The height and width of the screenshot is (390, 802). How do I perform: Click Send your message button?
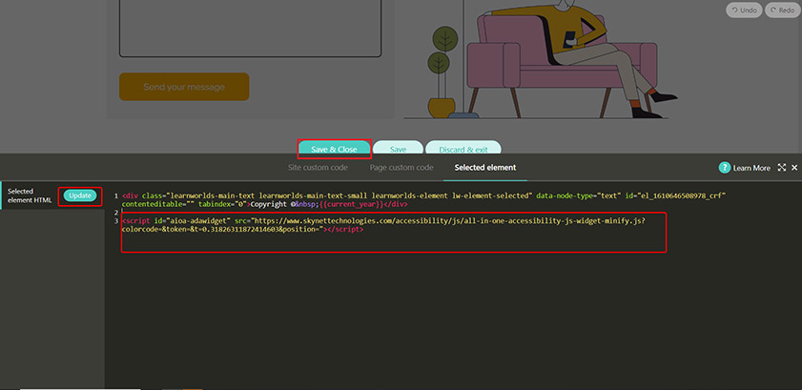(184, 87)
